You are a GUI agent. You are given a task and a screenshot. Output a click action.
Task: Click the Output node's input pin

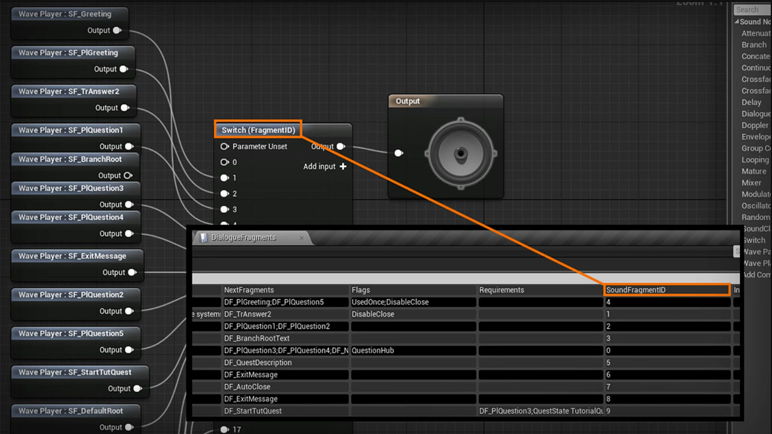point(398,153)
